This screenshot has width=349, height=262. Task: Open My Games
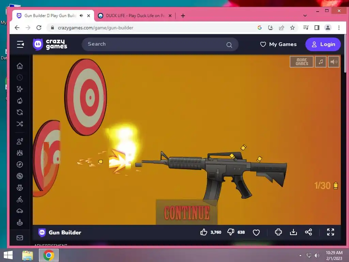point(278,44)
